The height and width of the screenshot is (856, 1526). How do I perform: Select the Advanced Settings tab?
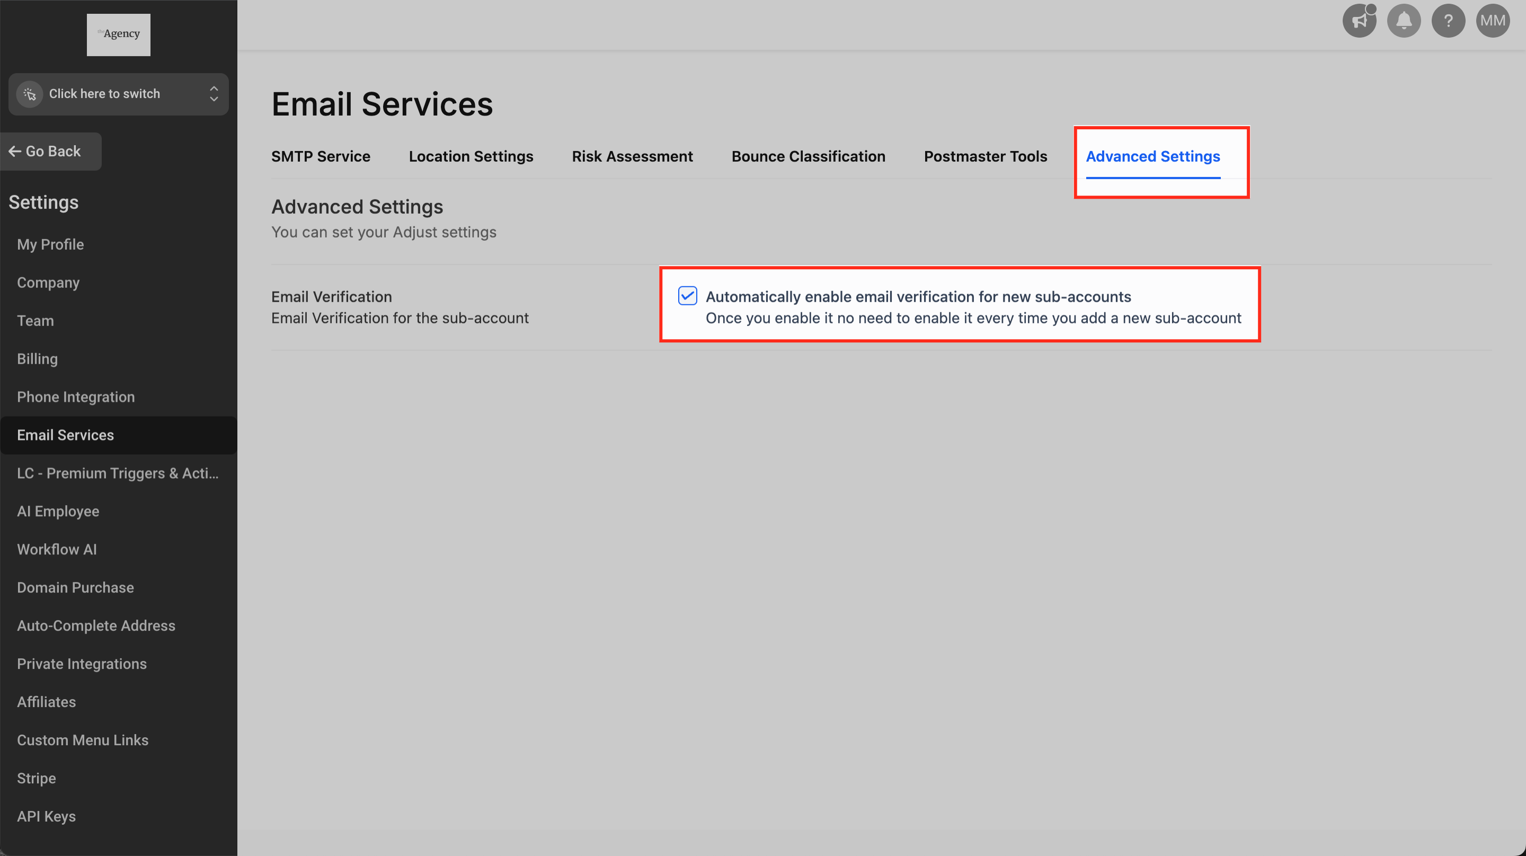(x=1152, y=156)
